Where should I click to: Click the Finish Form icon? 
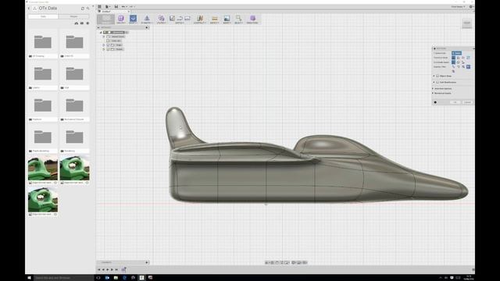(252, 18)
